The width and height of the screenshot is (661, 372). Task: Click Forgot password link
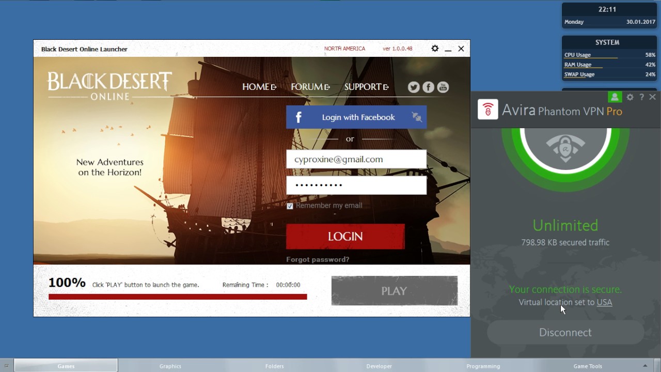[x=318, y=259]
